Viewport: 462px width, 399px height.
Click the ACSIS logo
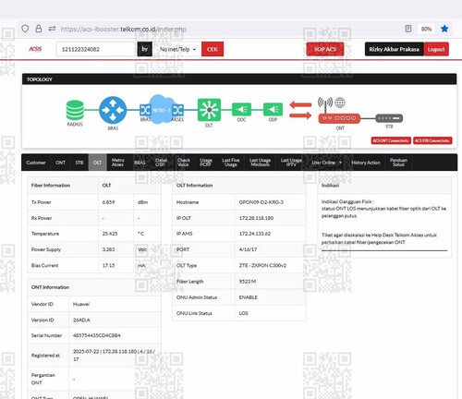click(35, 49)
